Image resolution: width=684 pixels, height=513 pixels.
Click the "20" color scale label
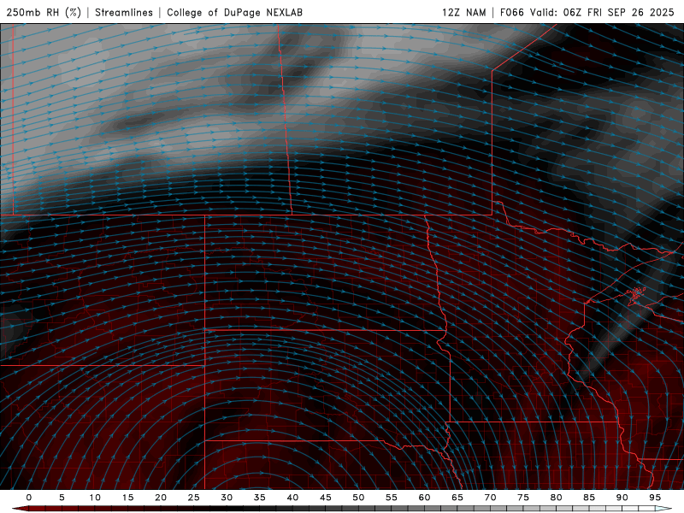tap(161, 498)
